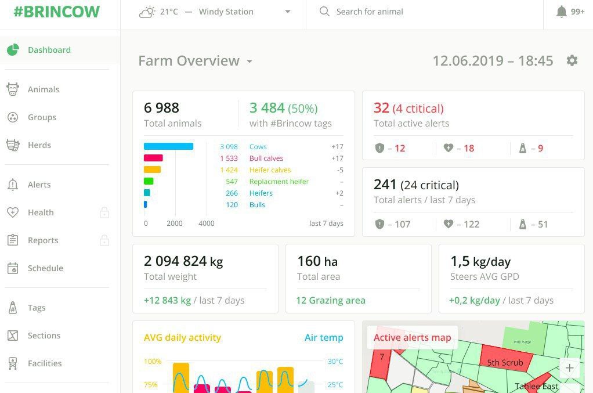The image size is (593, 393).
Task: Click the 12.06.2019 – 18:45 date text
Action: pyautogui.click(x=493, y=61)
